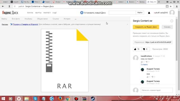Expand more sections with the ellipsis

[x=75, y=19]
